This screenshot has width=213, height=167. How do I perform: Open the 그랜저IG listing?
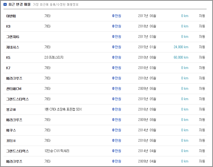(13, 37)
